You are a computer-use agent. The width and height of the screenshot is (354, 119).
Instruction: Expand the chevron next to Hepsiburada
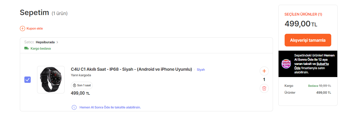click(x=57, y=42)
